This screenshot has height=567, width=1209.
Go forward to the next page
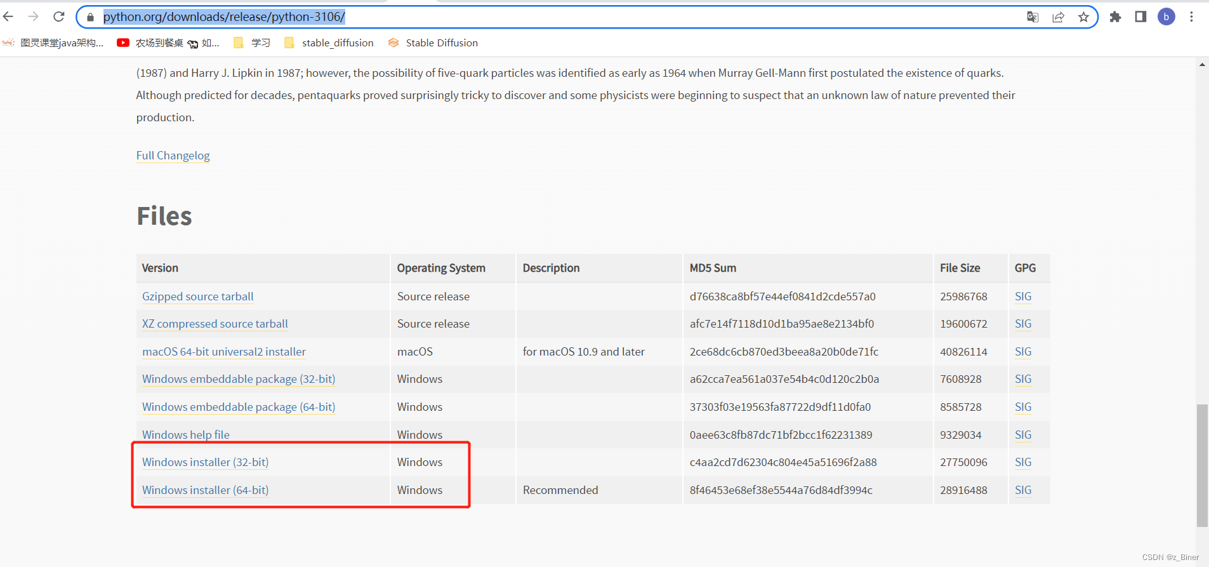click(x=34, y=17)
